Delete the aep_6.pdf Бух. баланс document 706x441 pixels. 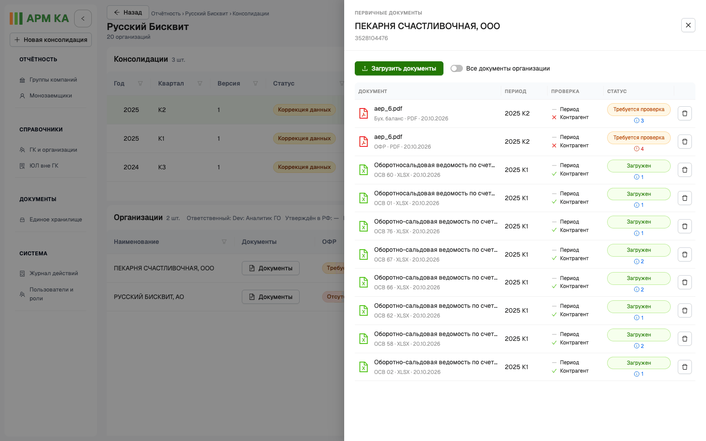pos(684,113)
